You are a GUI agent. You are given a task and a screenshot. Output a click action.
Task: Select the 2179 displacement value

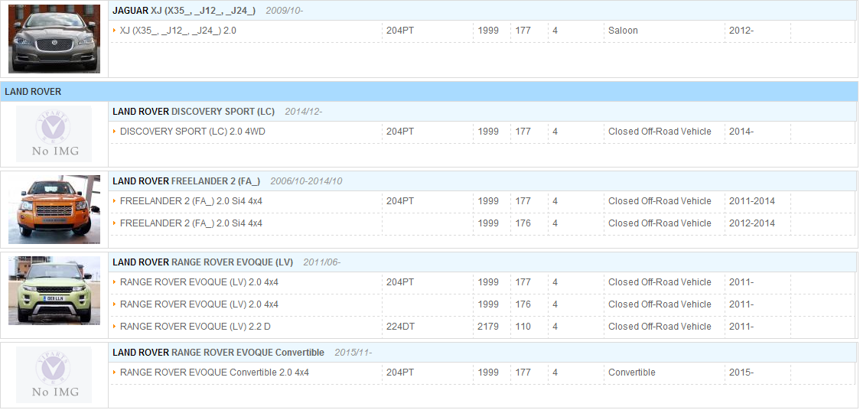pyautogui.click(x=488, y=326)
